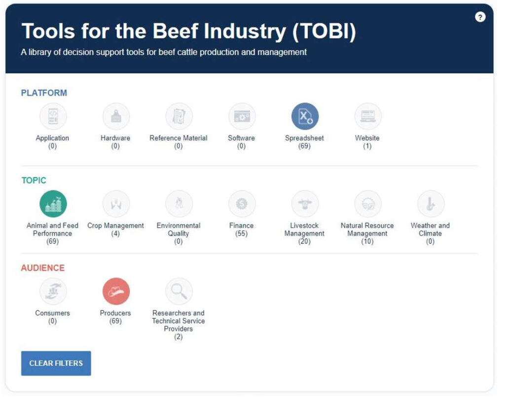Disable the active Producers audience filter

click(116, 292)
